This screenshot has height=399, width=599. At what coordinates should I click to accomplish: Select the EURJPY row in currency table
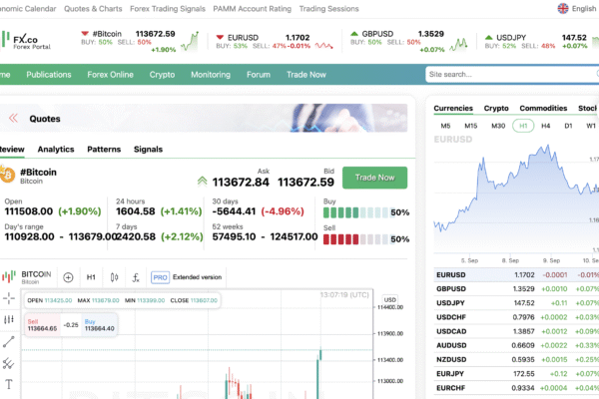(x=516, y=374)
